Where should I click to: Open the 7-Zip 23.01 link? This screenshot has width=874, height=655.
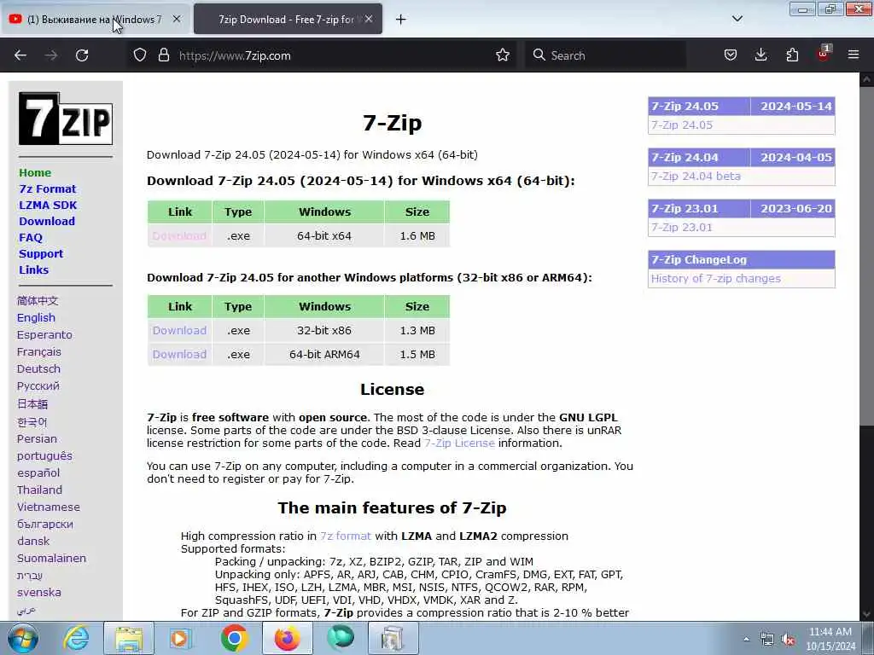click(x=682, y=227)
